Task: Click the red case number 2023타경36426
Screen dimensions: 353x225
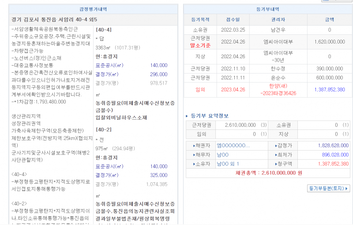Action: pyautogui.click(x=278, y=93)
